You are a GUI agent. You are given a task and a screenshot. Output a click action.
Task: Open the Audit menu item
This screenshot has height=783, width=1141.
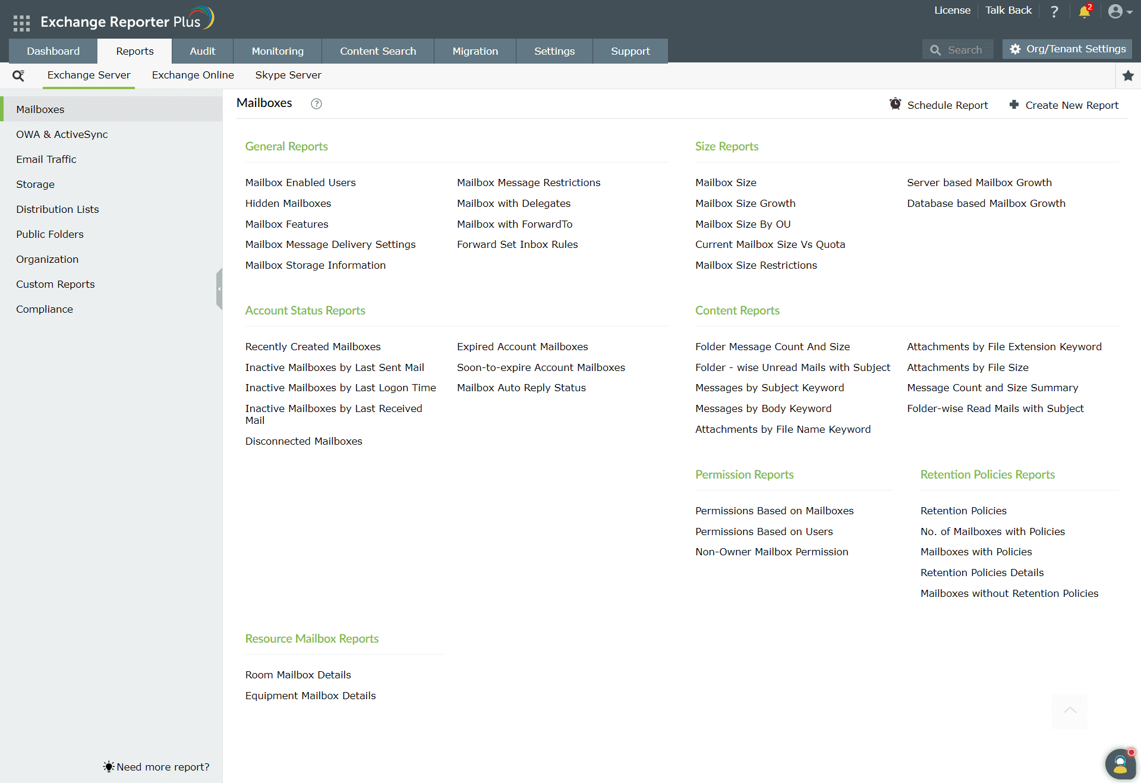click(x=202, y=51)
